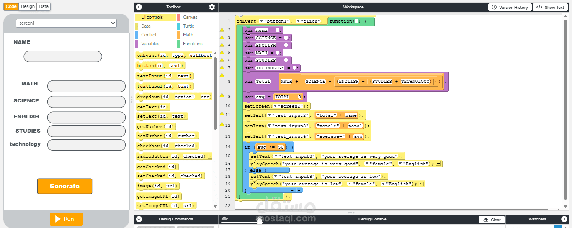Click the toolbox scrollbar down arrow
572x228 pixels.
(215, 206)
